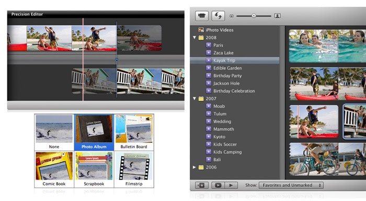
Task: Open the Birthday Party event
Action: (x=227, y=76)
